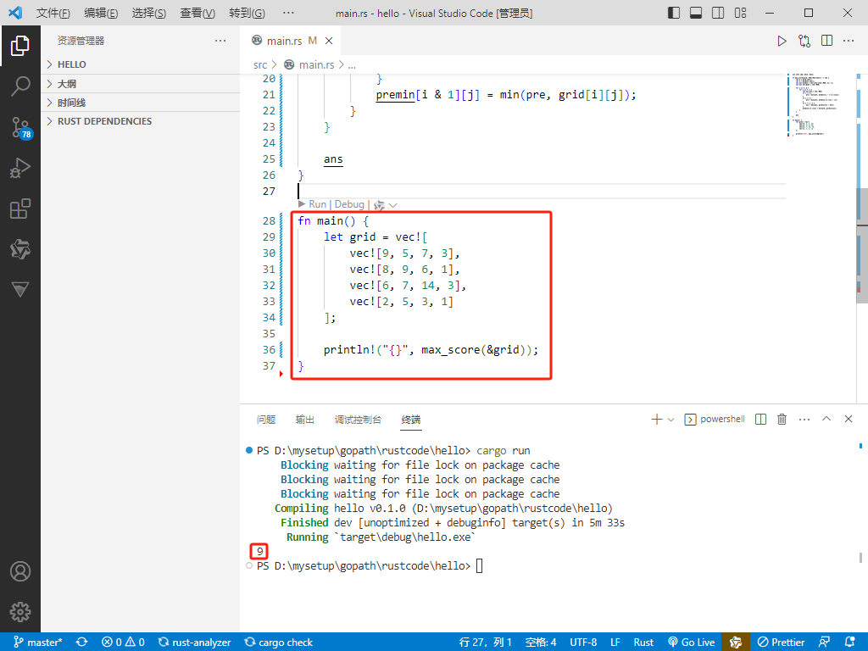Go to line via 行 27, 列 1 indicator

(486, 643)
